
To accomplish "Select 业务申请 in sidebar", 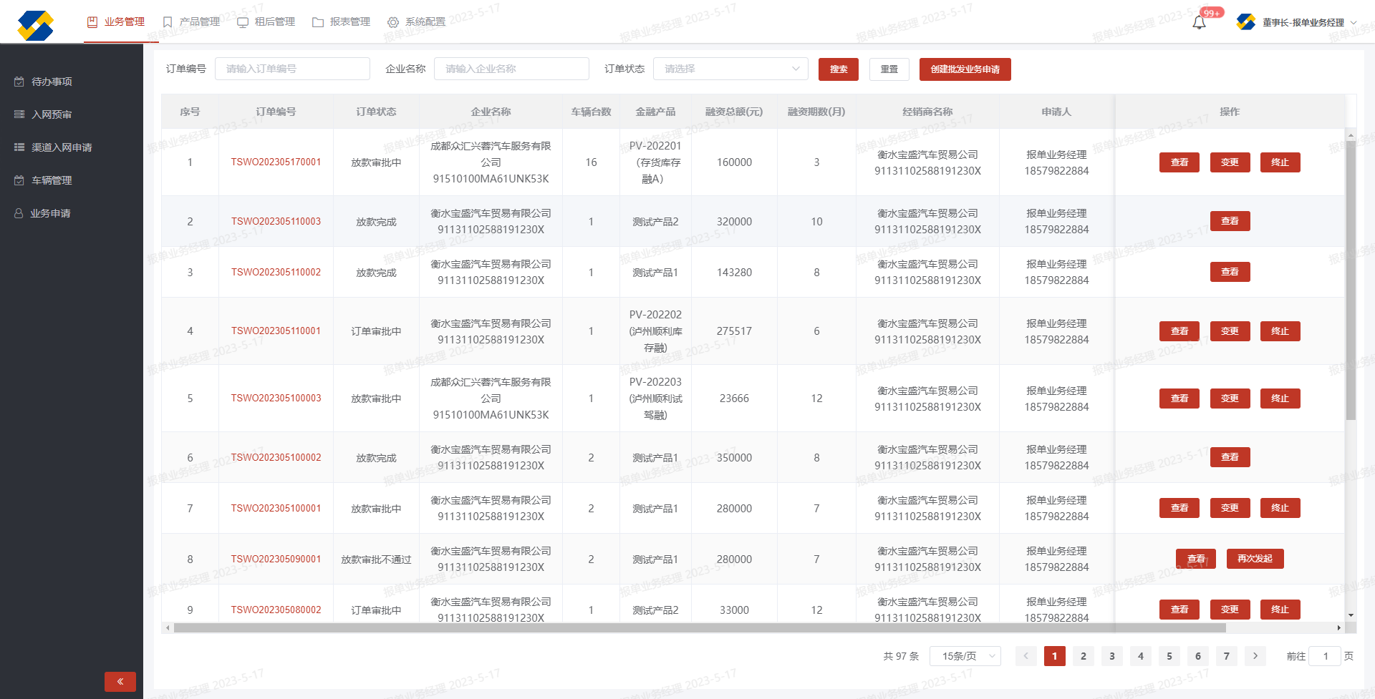I will click(50, 213).
